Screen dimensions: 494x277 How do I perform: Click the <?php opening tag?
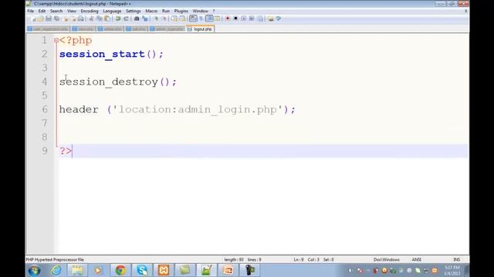point(76,41)
